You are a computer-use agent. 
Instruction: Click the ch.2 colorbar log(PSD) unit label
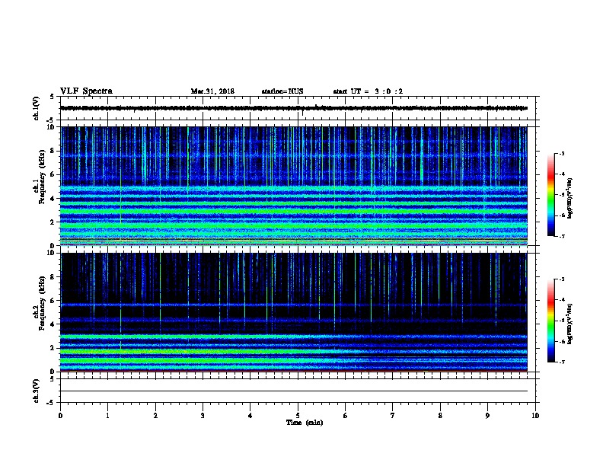pos(569,324)
